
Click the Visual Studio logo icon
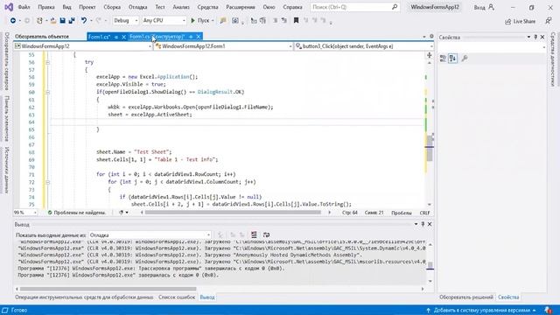[9, 7]
